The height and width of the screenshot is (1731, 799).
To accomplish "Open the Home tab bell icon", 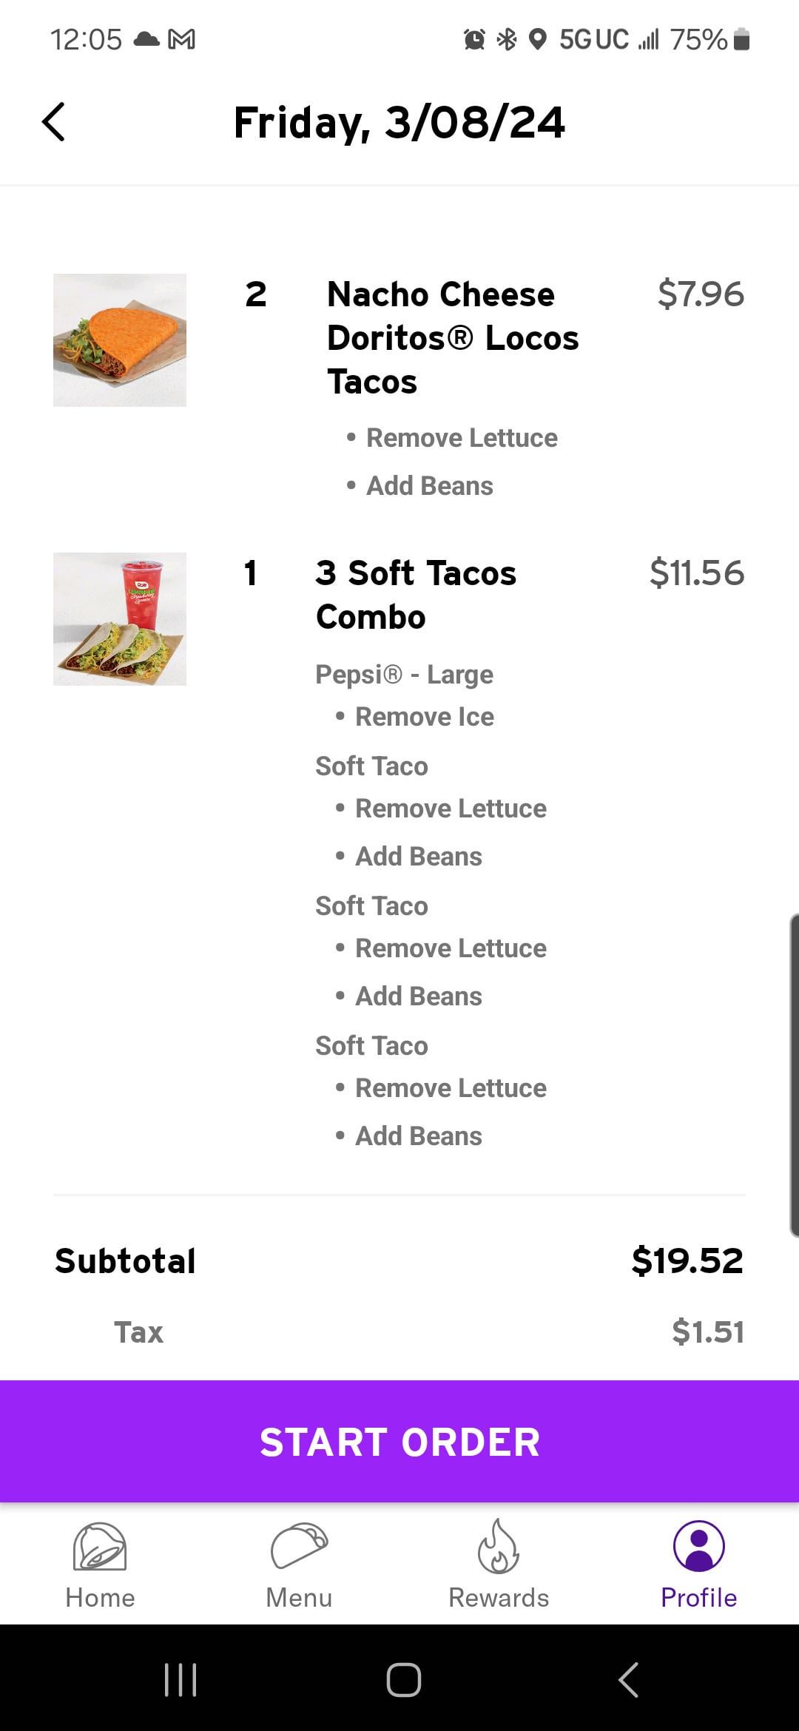I will pos(100,1546).
